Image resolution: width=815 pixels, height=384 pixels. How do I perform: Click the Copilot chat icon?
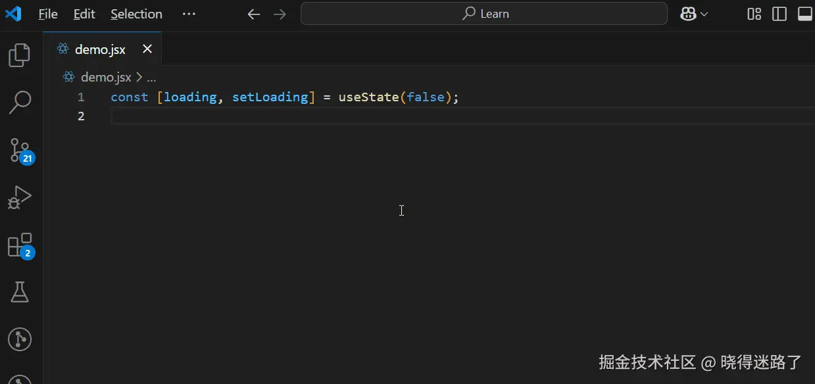pyautogui.click(x=688, y=14)
